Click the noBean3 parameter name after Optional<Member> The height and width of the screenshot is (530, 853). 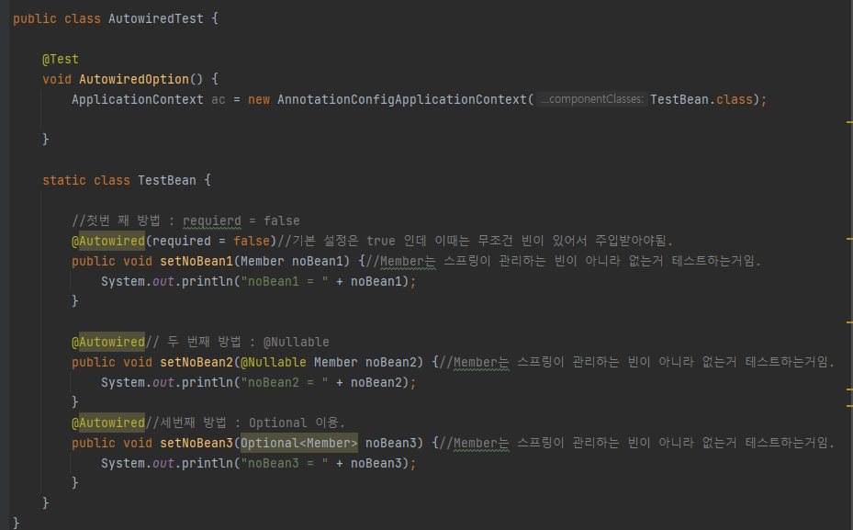pyautogui.click(x=390, y=443)
